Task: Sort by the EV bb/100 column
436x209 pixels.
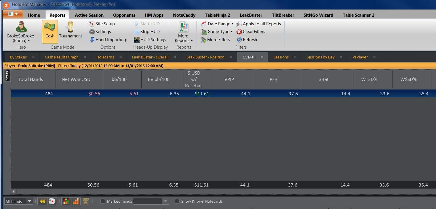Action: tap(159, 79)
